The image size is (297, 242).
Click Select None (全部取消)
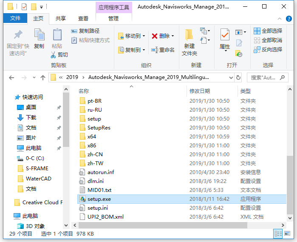pyautogui.click(x=268, y=40)
